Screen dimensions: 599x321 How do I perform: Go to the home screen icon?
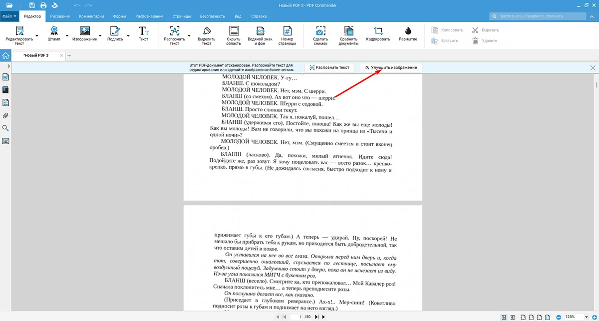[5, 55]
